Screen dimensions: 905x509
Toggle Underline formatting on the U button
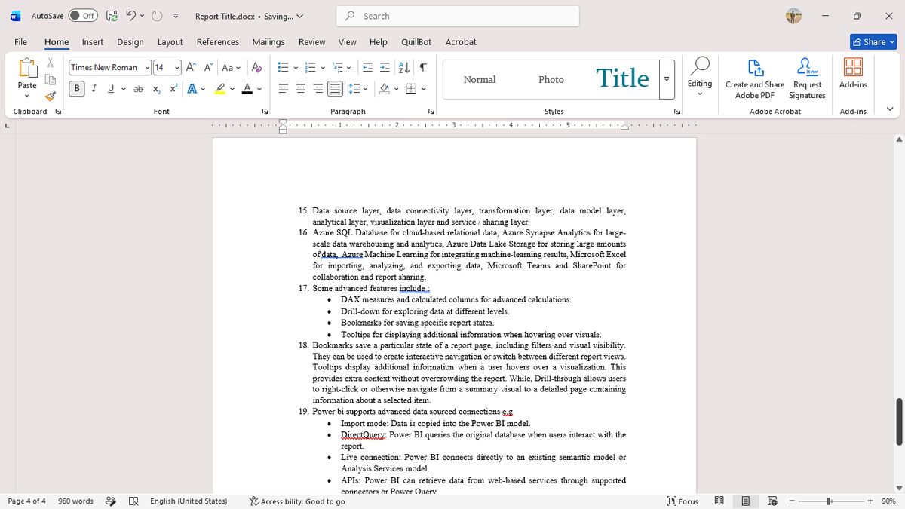point(111,89)
